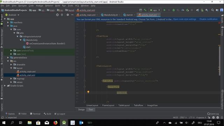Viewport: 224px width, 126px height.
Task: Expand the Gradle Scripts node
Action: click(x=5, y=85)
